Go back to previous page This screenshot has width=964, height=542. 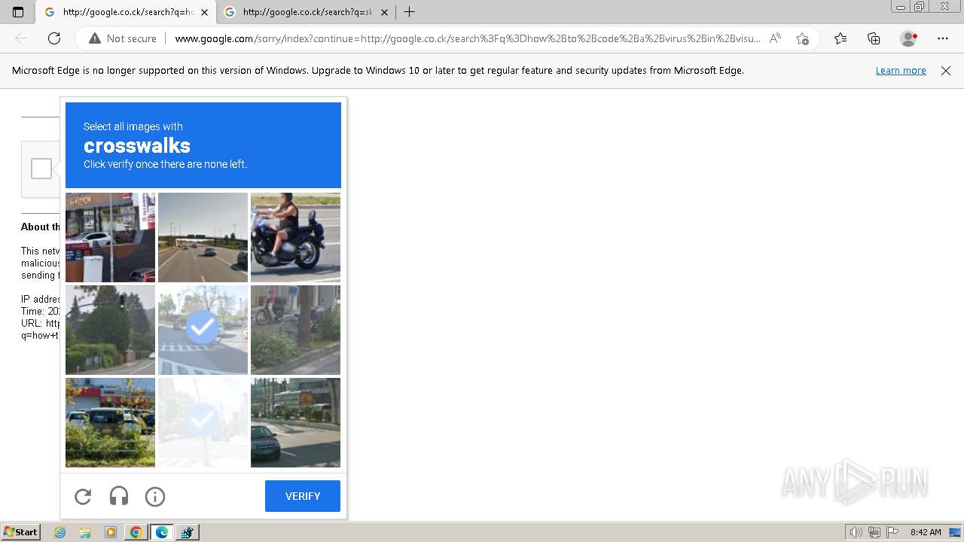(21, 38)
